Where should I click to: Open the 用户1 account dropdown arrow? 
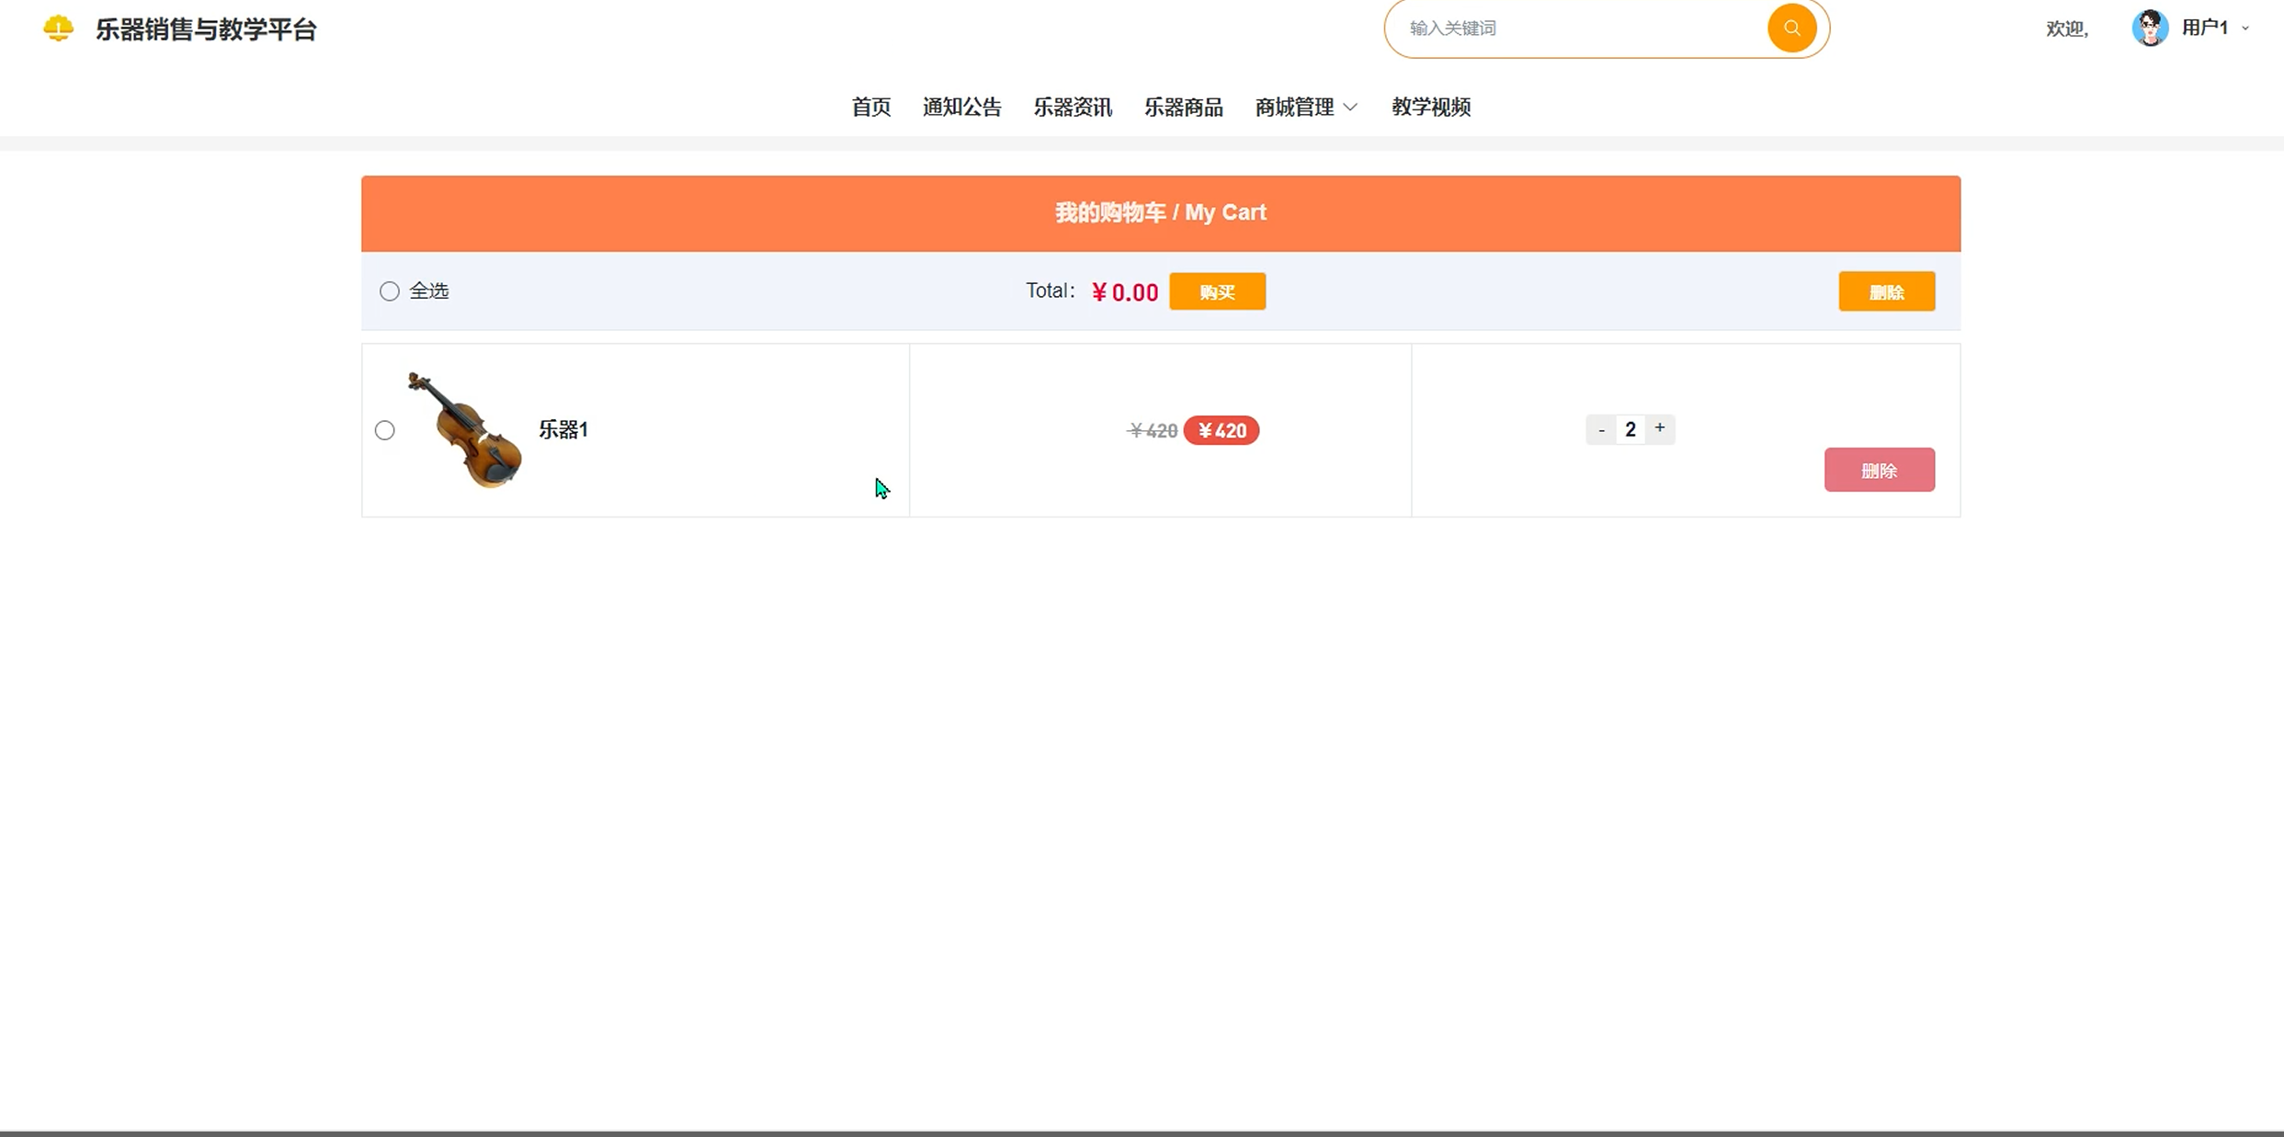2245,28
